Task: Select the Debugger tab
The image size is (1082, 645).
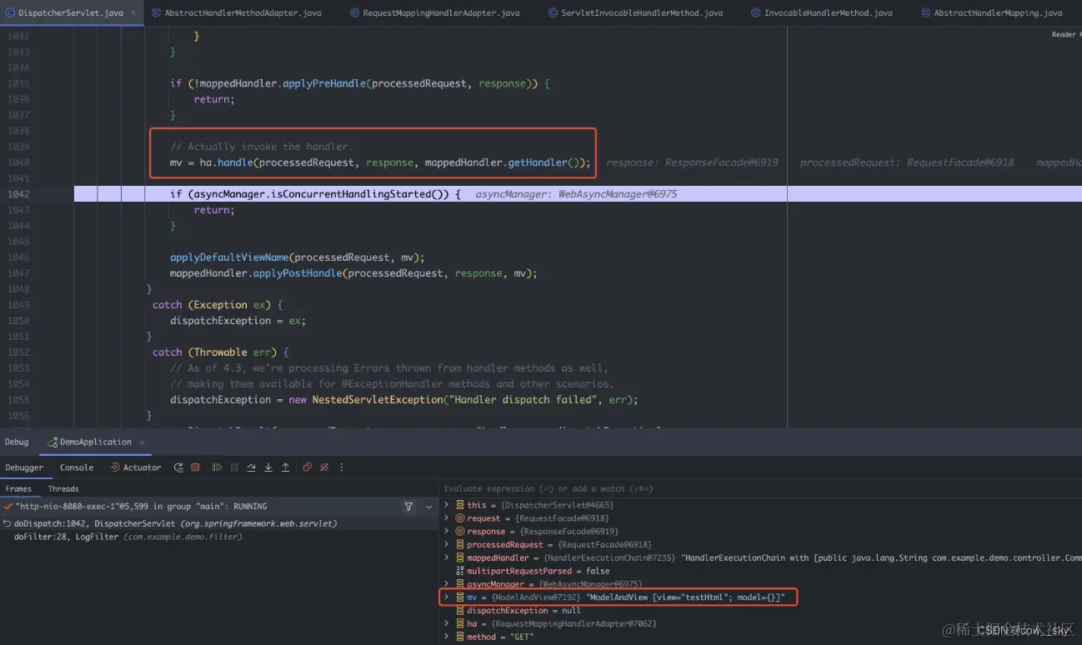Action: 25,467
